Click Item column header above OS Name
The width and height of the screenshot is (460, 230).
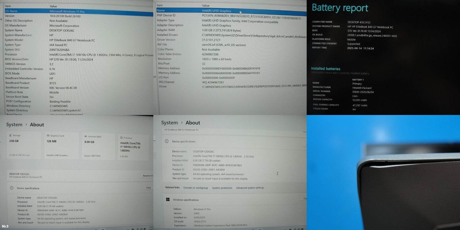coord(8,6)
